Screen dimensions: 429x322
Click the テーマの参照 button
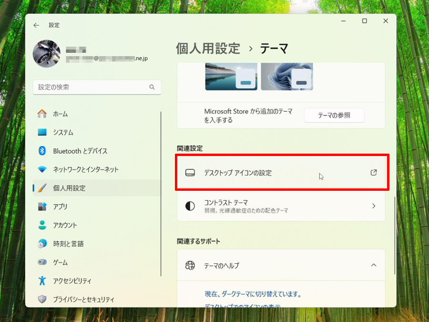[334, 115]
